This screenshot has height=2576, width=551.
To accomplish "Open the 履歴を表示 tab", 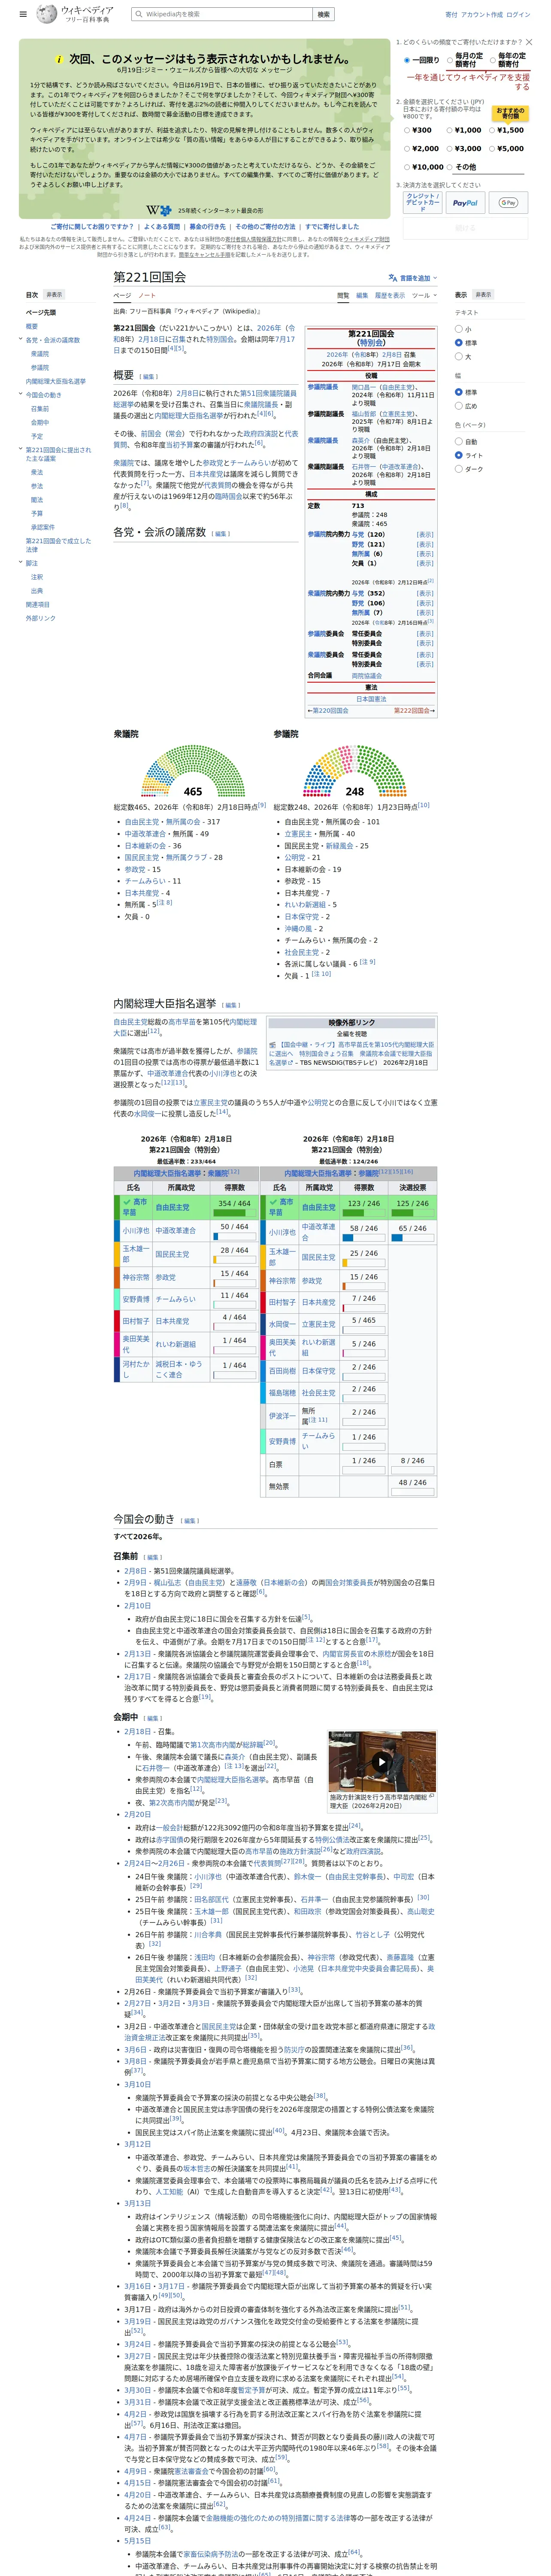I will (390, 295).
